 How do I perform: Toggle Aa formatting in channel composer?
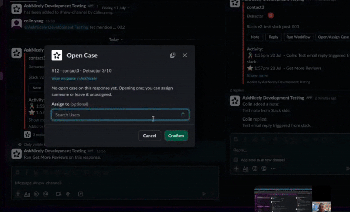coord(27,194)
